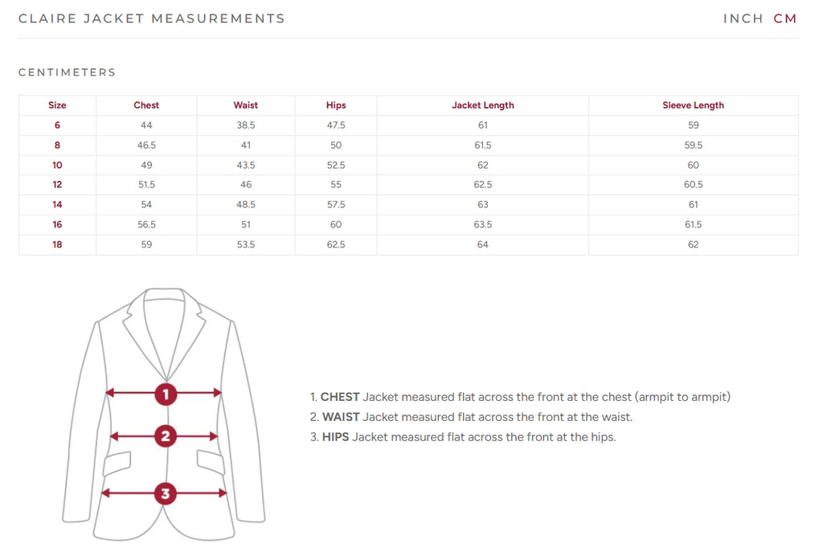Click the number 2 waist marker
Viewport: 823px width, 552px height.
pos(166,436)
